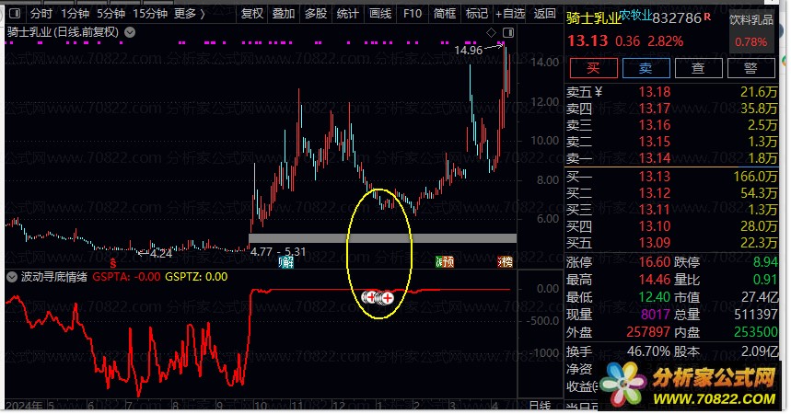Screen dimensions: 791x414
Task: Expand the 更多 periods menu
Action: click(190, 14)
